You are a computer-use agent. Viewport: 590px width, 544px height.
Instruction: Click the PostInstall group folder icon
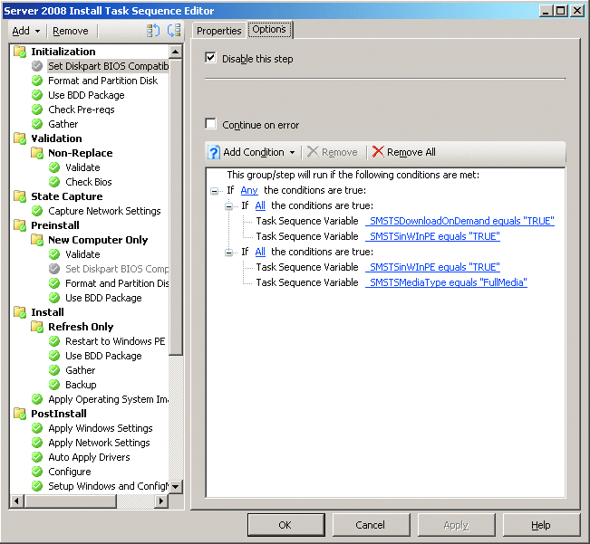[20, 414]
